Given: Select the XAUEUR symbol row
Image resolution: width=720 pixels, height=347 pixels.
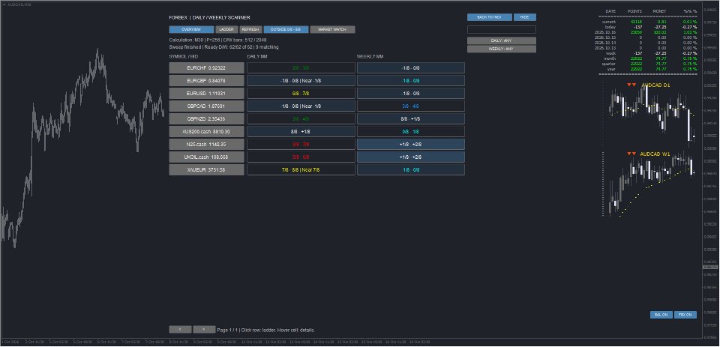Looking at the screenshot, I should [206, 170].
